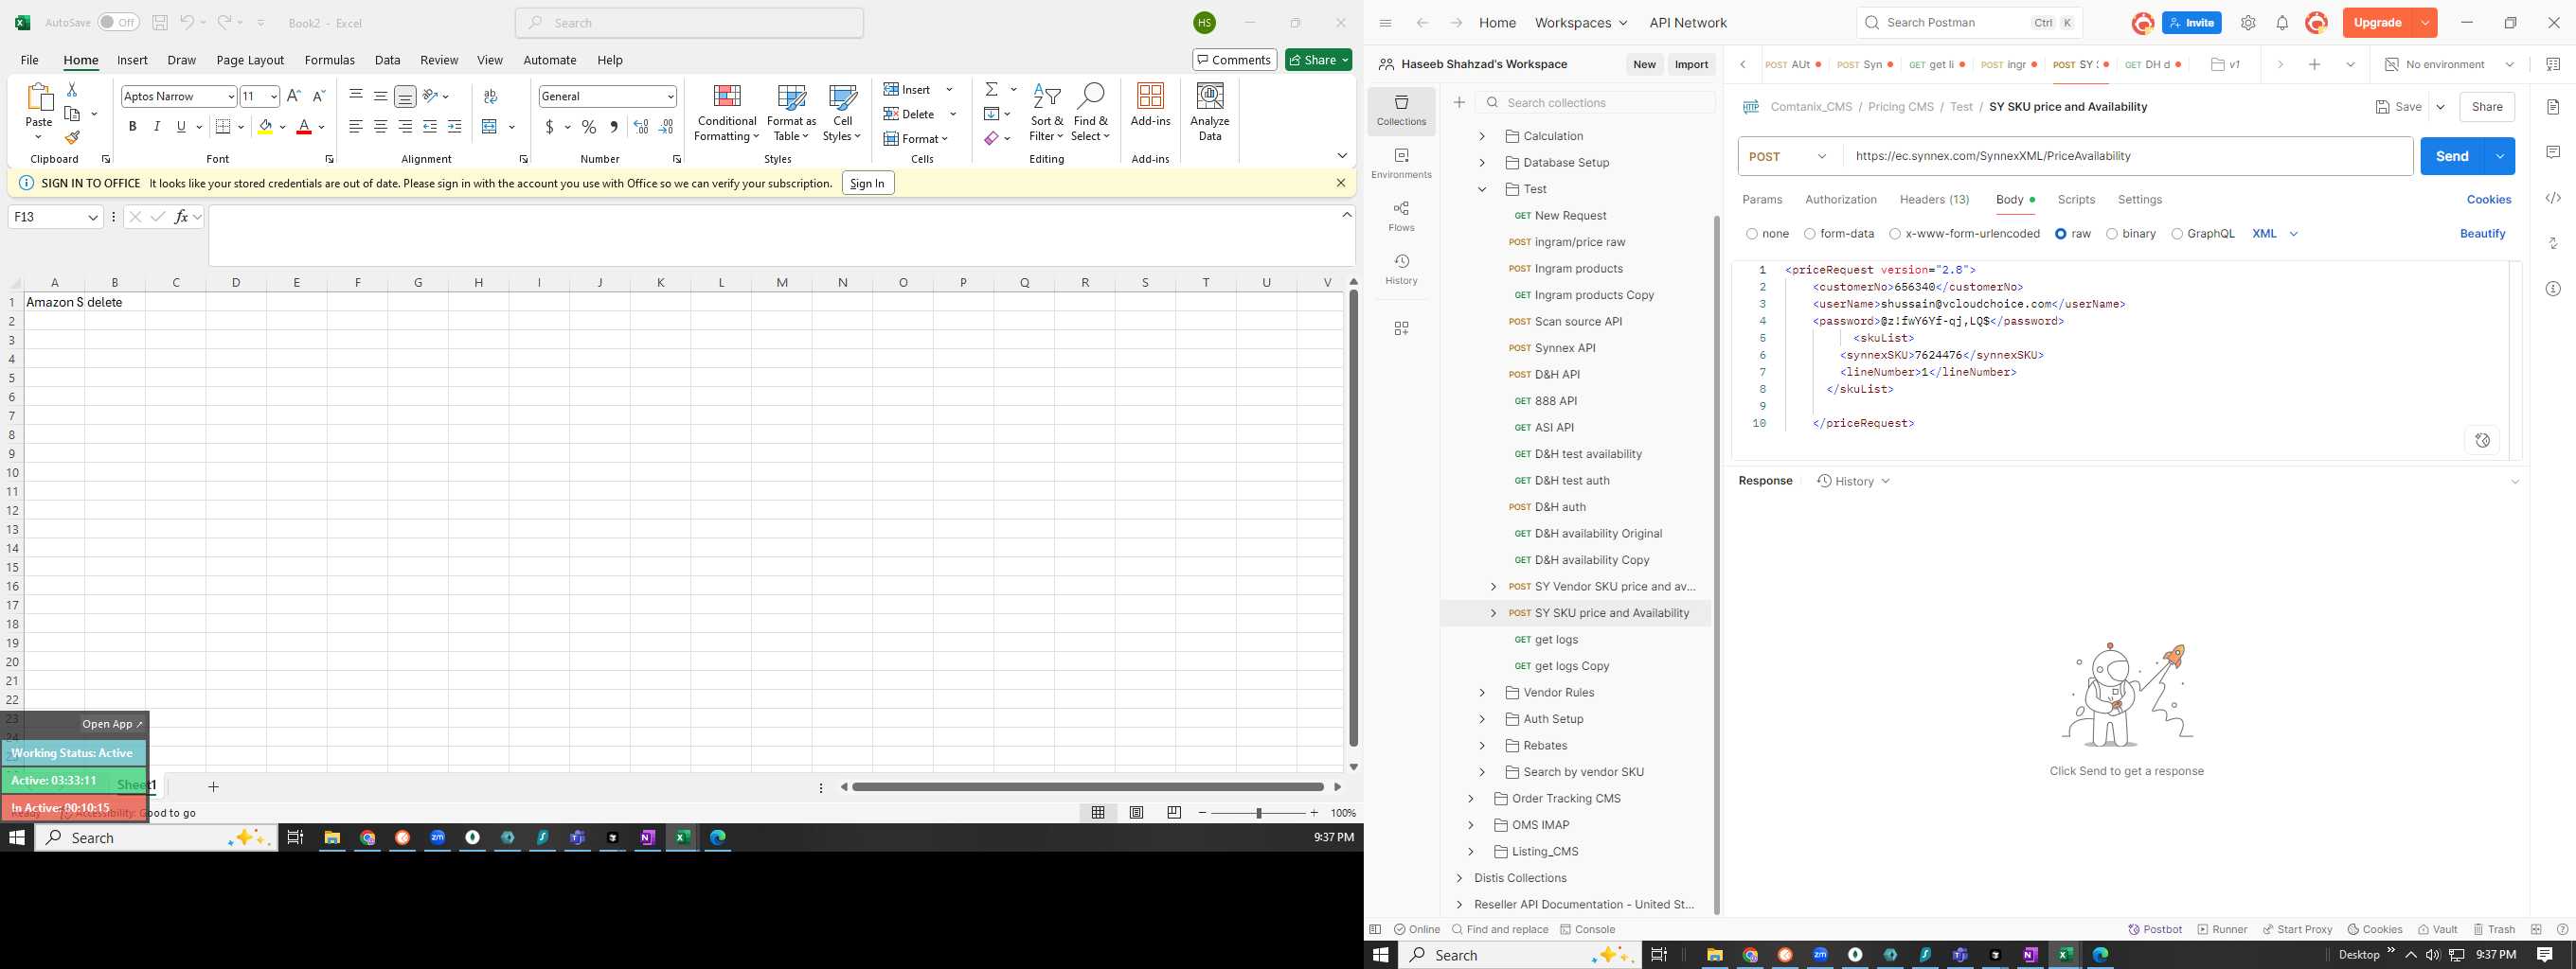Open Sort & Filter in Editing group
This screenshot has height=969, width=2576.
tap(1046, 113)
